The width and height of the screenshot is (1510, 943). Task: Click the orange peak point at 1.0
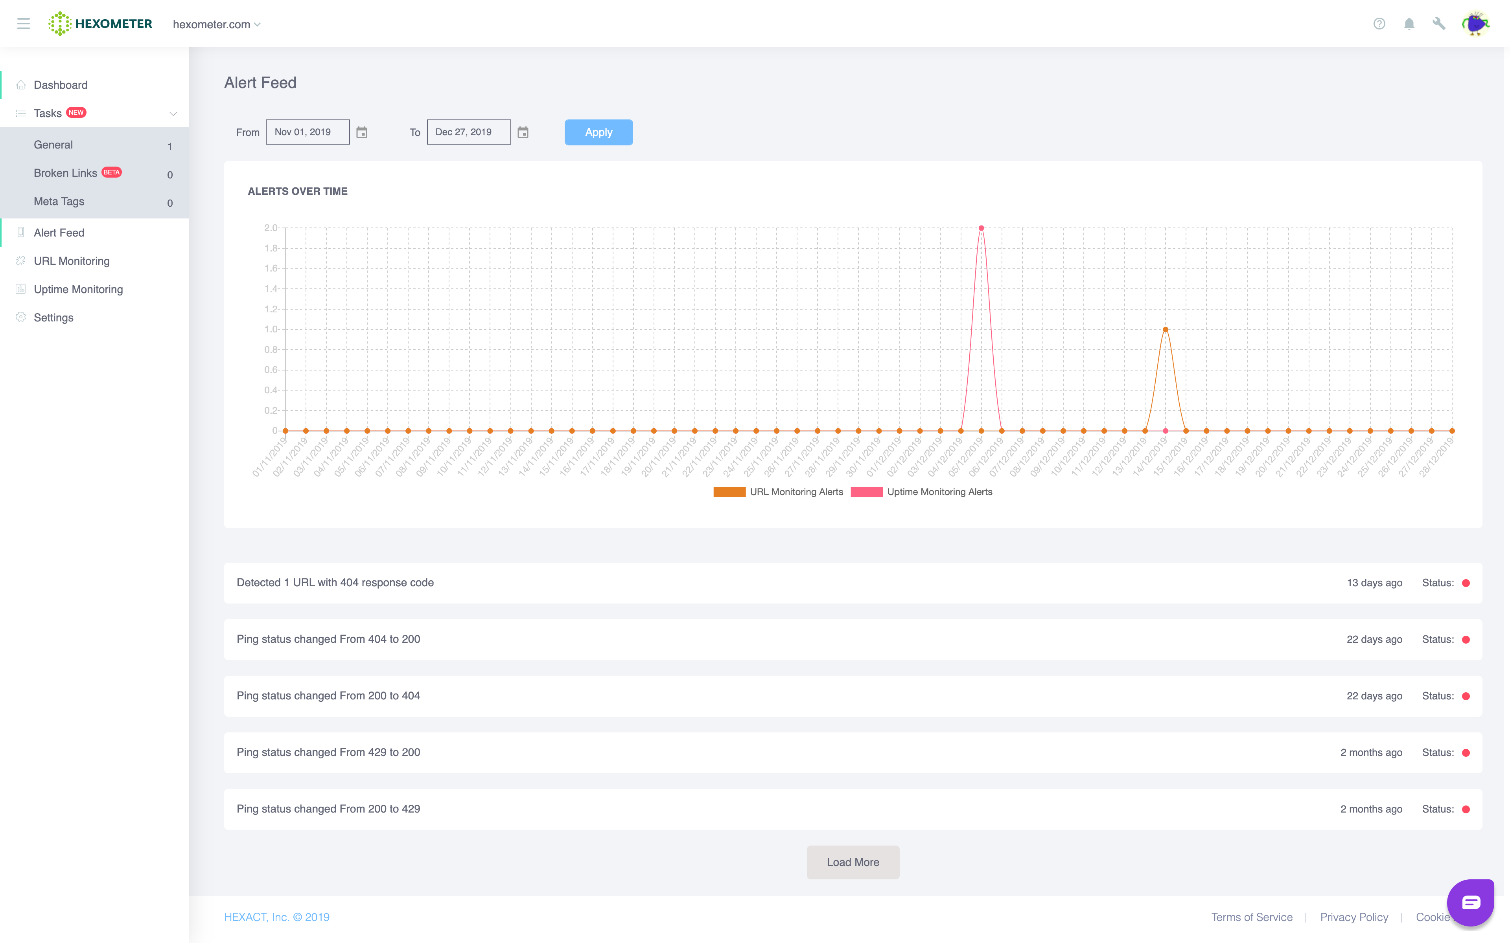click(x=1166, y=329)
